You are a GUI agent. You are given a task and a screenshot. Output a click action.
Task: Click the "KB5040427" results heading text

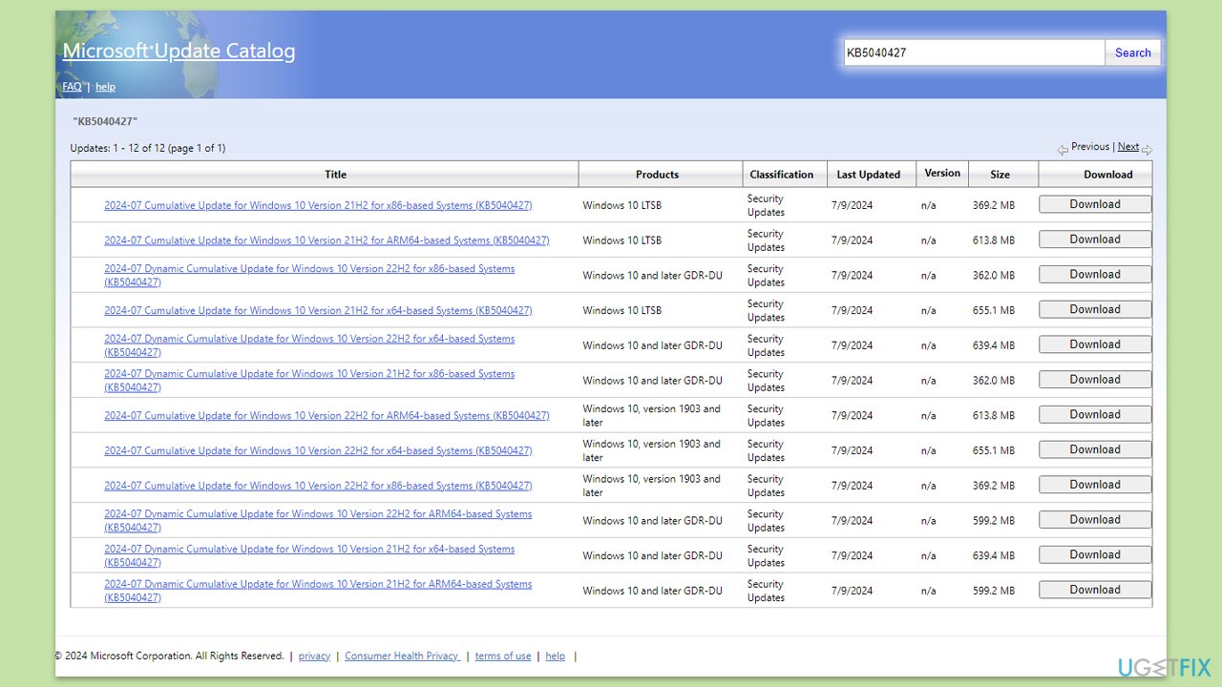coord(105,122)
